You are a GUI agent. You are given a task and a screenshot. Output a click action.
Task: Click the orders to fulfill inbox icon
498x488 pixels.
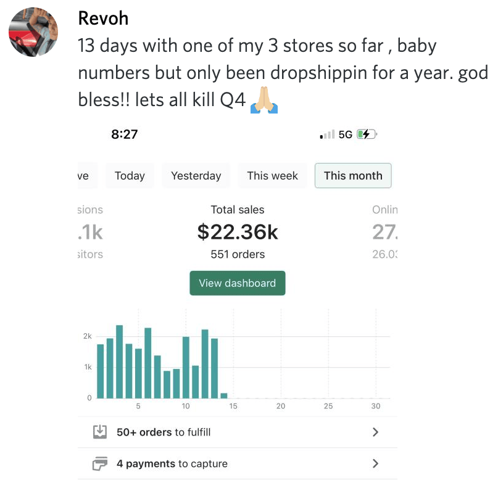coord(100,432)
